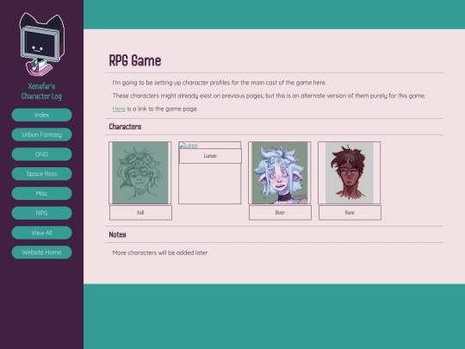Open the Index navigation button
465x349 pixels.
point(42,115)
